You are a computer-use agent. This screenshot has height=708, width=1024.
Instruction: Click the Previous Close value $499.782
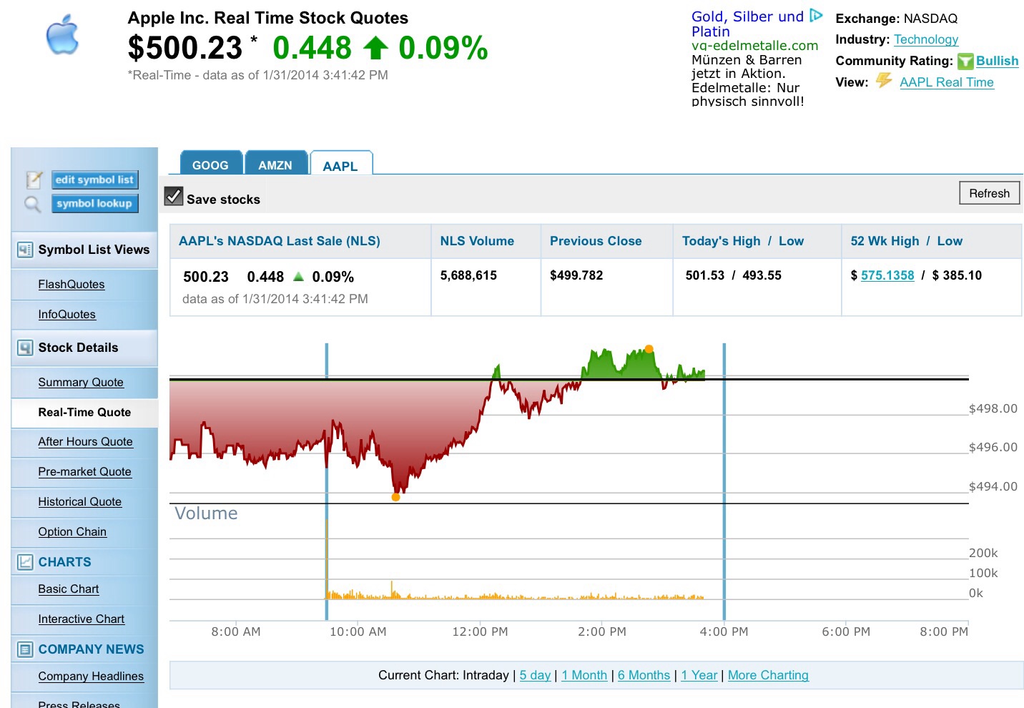pos(576,275)
